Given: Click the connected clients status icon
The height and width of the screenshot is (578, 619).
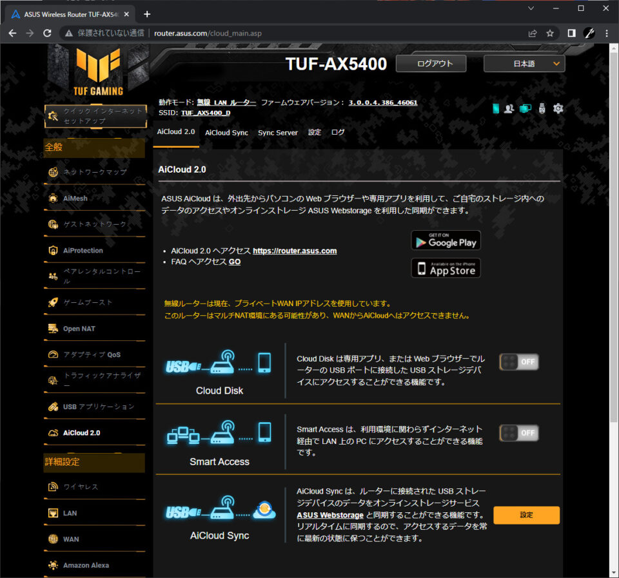Looking at the screenshot, I should pos(509,108).
